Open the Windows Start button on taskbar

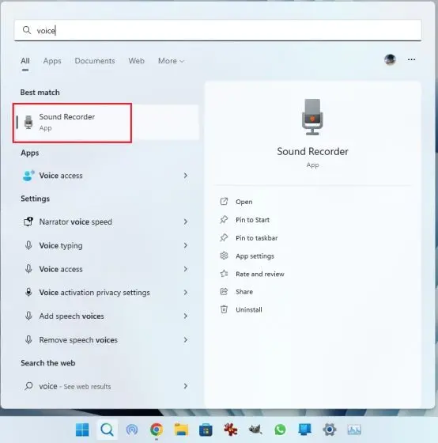(82, 430)
